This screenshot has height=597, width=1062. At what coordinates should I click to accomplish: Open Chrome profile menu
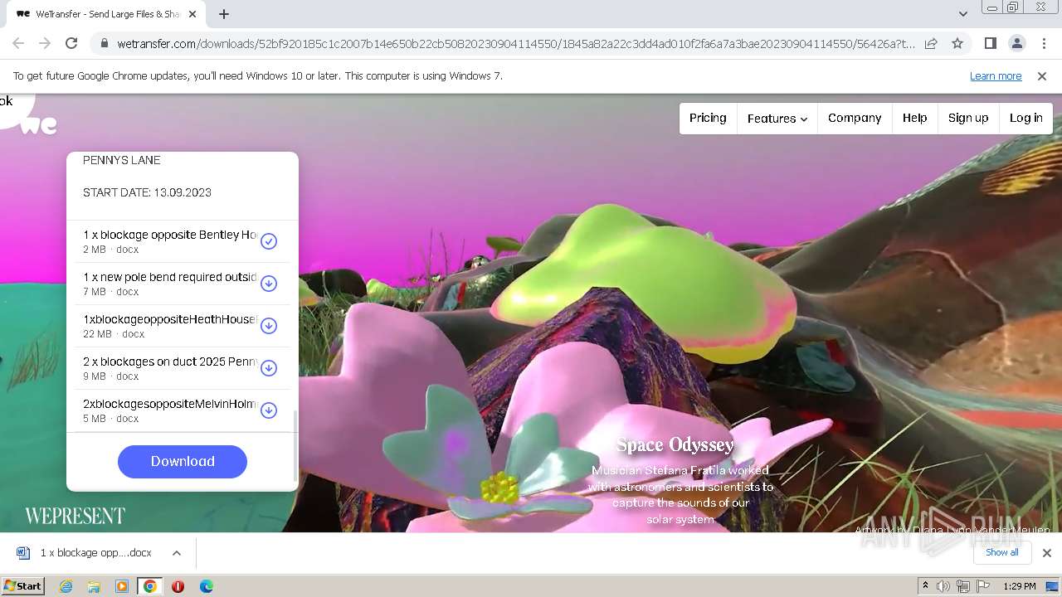tap(1016, 43)
